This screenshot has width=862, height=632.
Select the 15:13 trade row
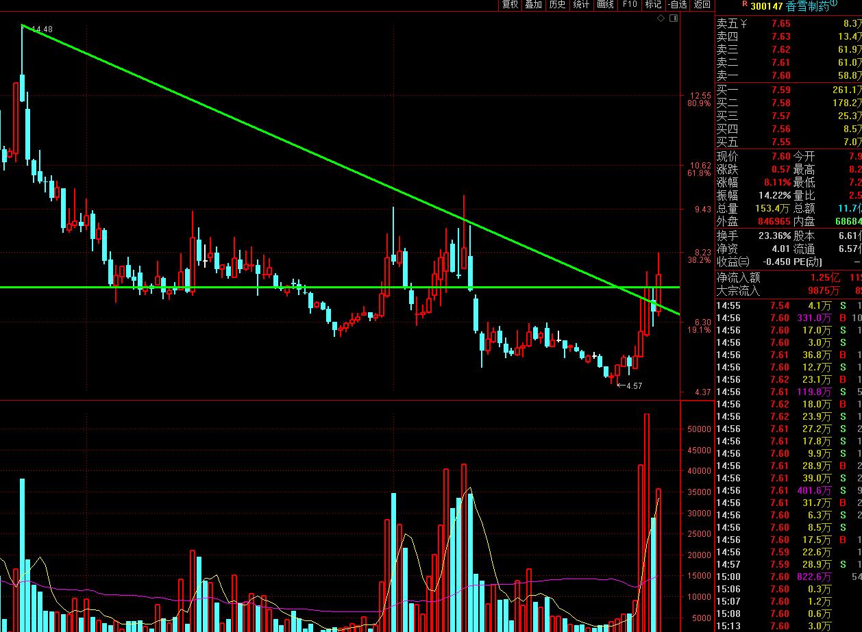tap(789, 626)
